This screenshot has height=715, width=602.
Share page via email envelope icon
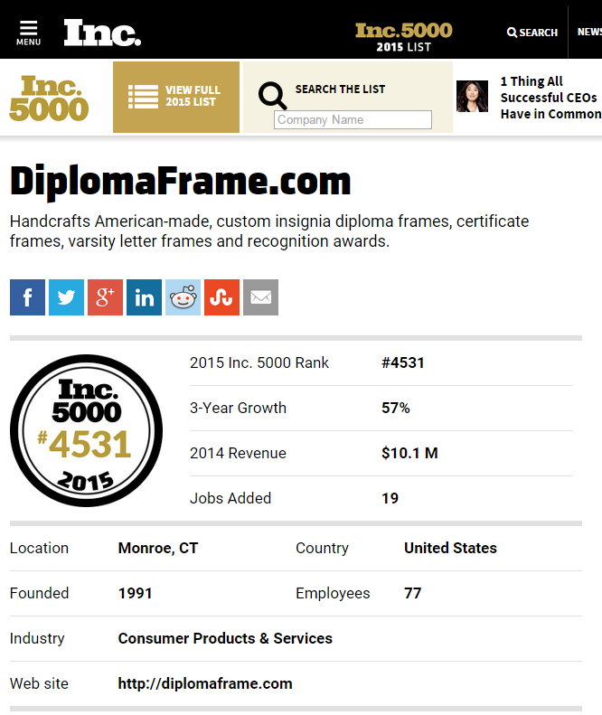coord(260,297)
